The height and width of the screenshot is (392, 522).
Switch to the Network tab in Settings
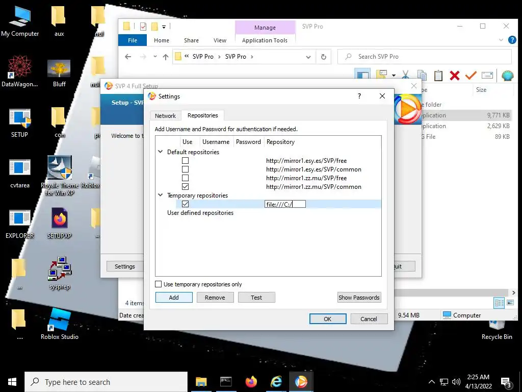pos(165,116)
